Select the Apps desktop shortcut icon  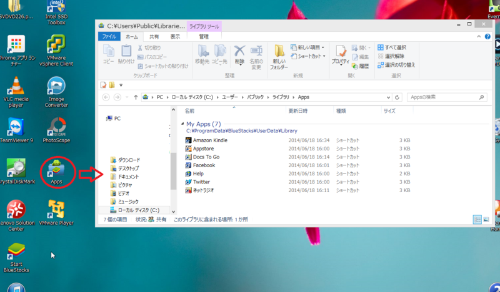56,172
